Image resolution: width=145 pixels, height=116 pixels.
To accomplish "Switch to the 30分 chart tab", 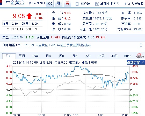I will point(114,56).
